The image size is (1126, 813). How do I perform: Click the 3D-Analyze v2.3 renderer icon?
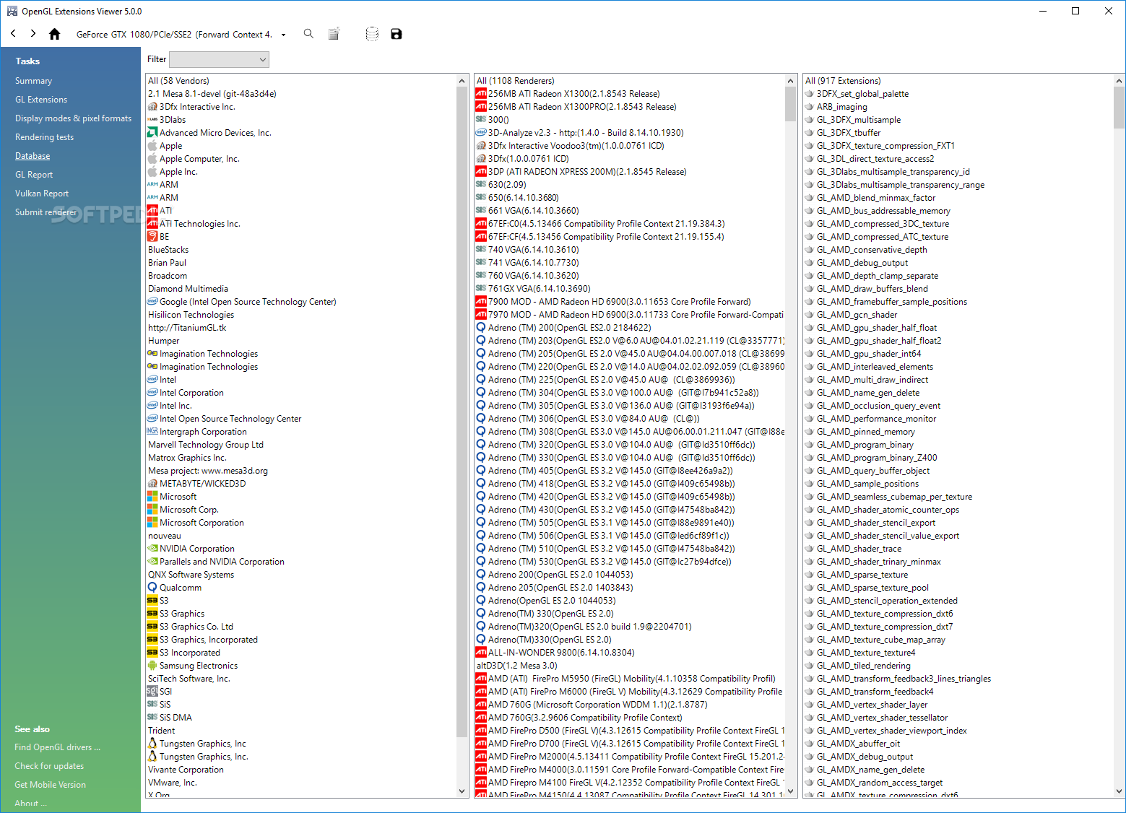[x=481, y=133]
